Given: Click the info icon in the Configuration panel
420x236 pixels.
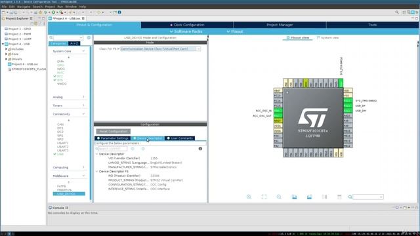Looking at the screenshot, I should coord(200,149).
